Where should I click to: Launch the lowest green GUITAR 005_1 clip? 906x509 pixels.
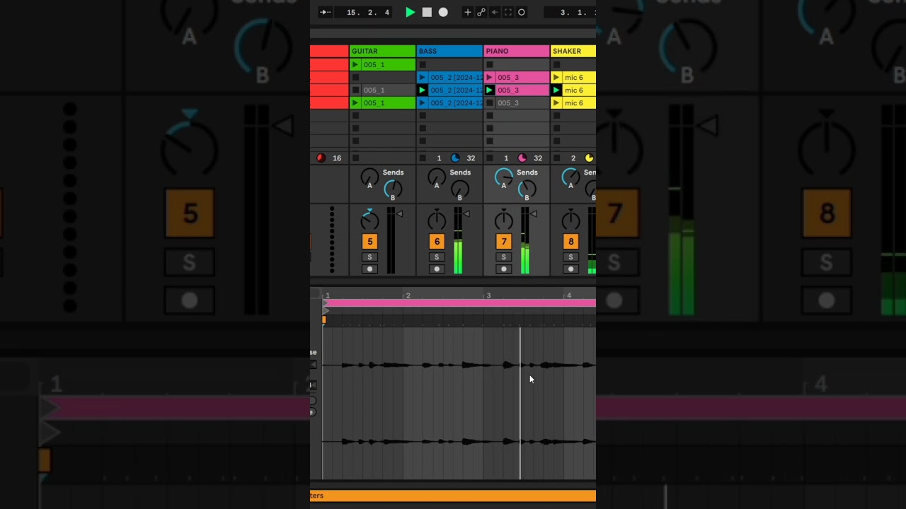(x=355, y=103)
